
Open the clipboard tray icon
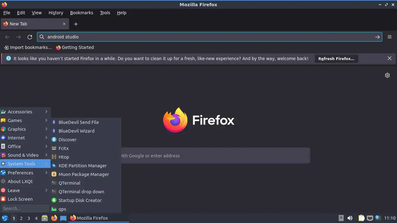(x=362, y=218)
